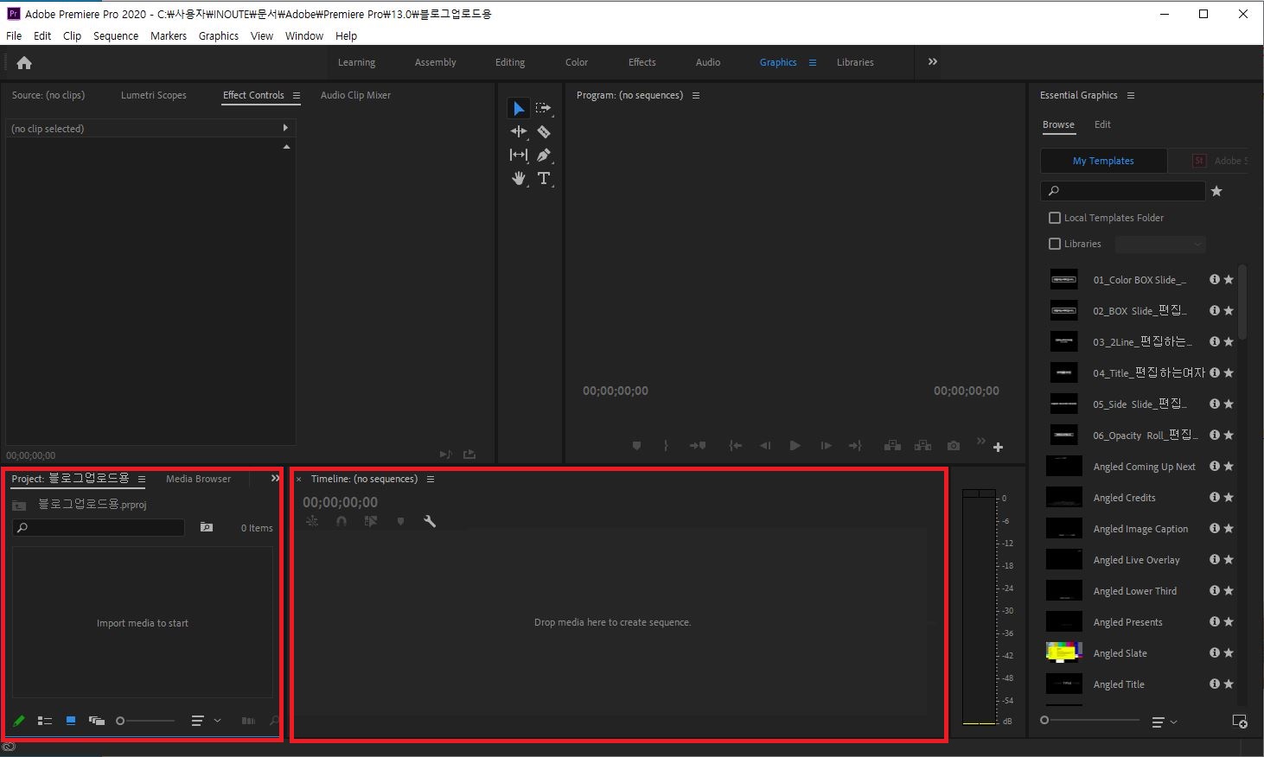The width and height of the screenshot is (1264, 757).
Task: Switch Project panel to Freeform View
Action: (97, 721)
